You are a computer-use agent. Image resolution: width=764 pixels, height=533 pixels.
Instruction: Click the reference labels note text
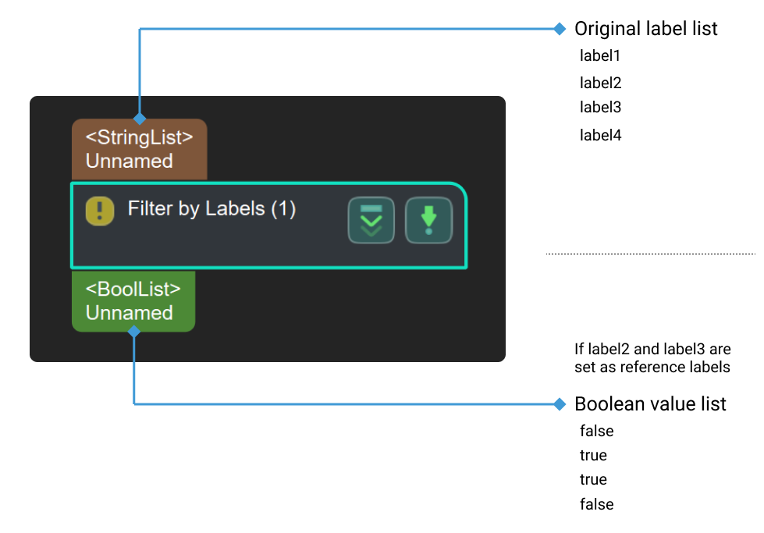click(652, 357)
